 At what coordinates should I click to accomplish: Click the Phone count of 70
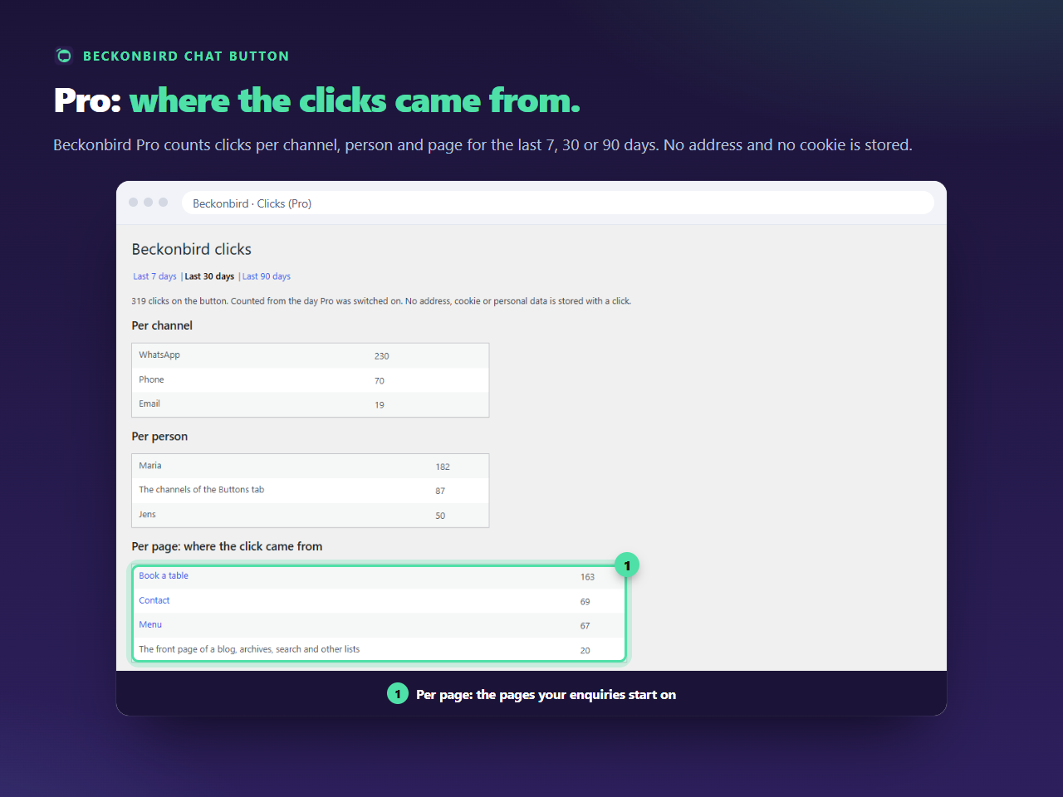[380, 381]
